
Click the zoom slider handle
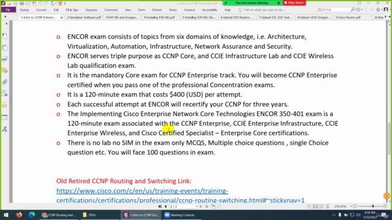(x=373, y=207)
